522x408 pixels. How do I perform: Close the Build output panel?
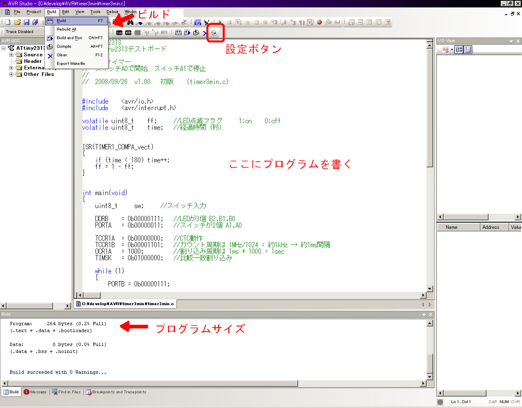pyautogui.click(x=431, y=315)
